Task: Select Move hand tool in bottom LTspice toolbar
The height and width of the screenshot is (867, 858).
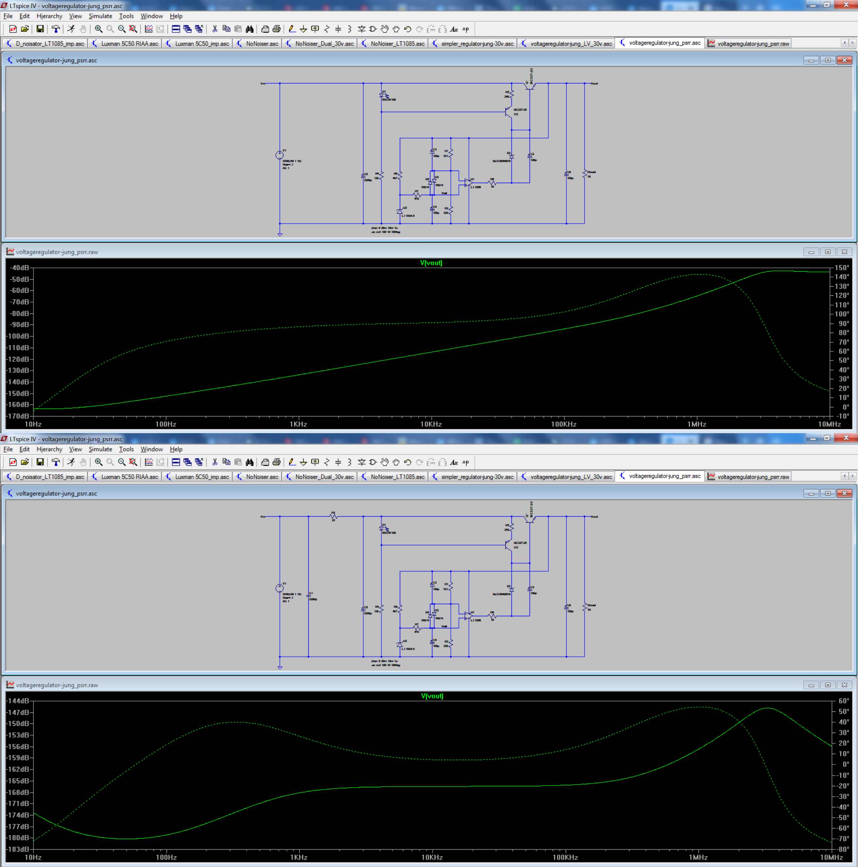Action: [384, 462]
